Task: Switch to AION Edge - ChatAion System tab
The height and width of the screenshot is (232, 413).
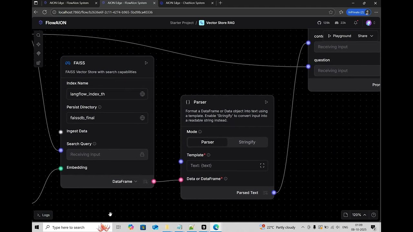Action: pos(185,3)
